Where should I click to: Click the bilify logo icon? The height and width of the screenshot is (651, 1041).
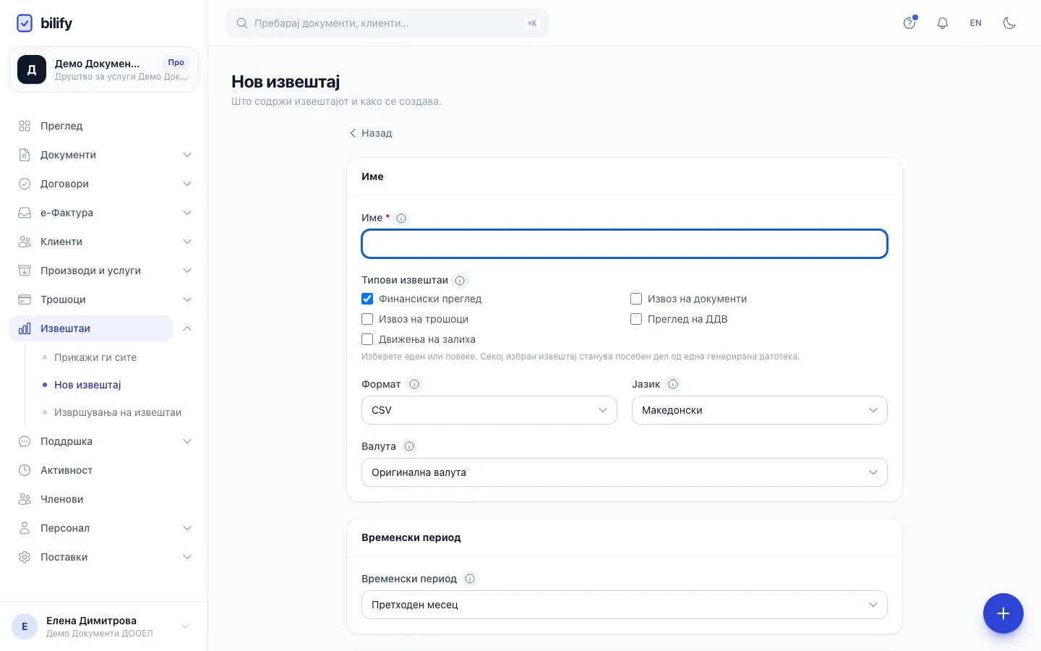[25, 23]
